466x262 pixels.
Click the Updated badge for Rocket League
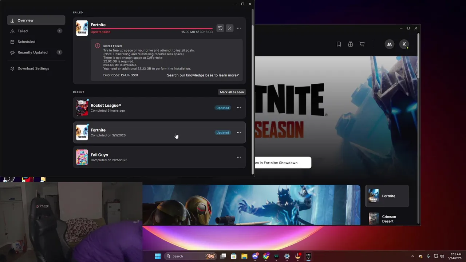(x=223, y=108)
